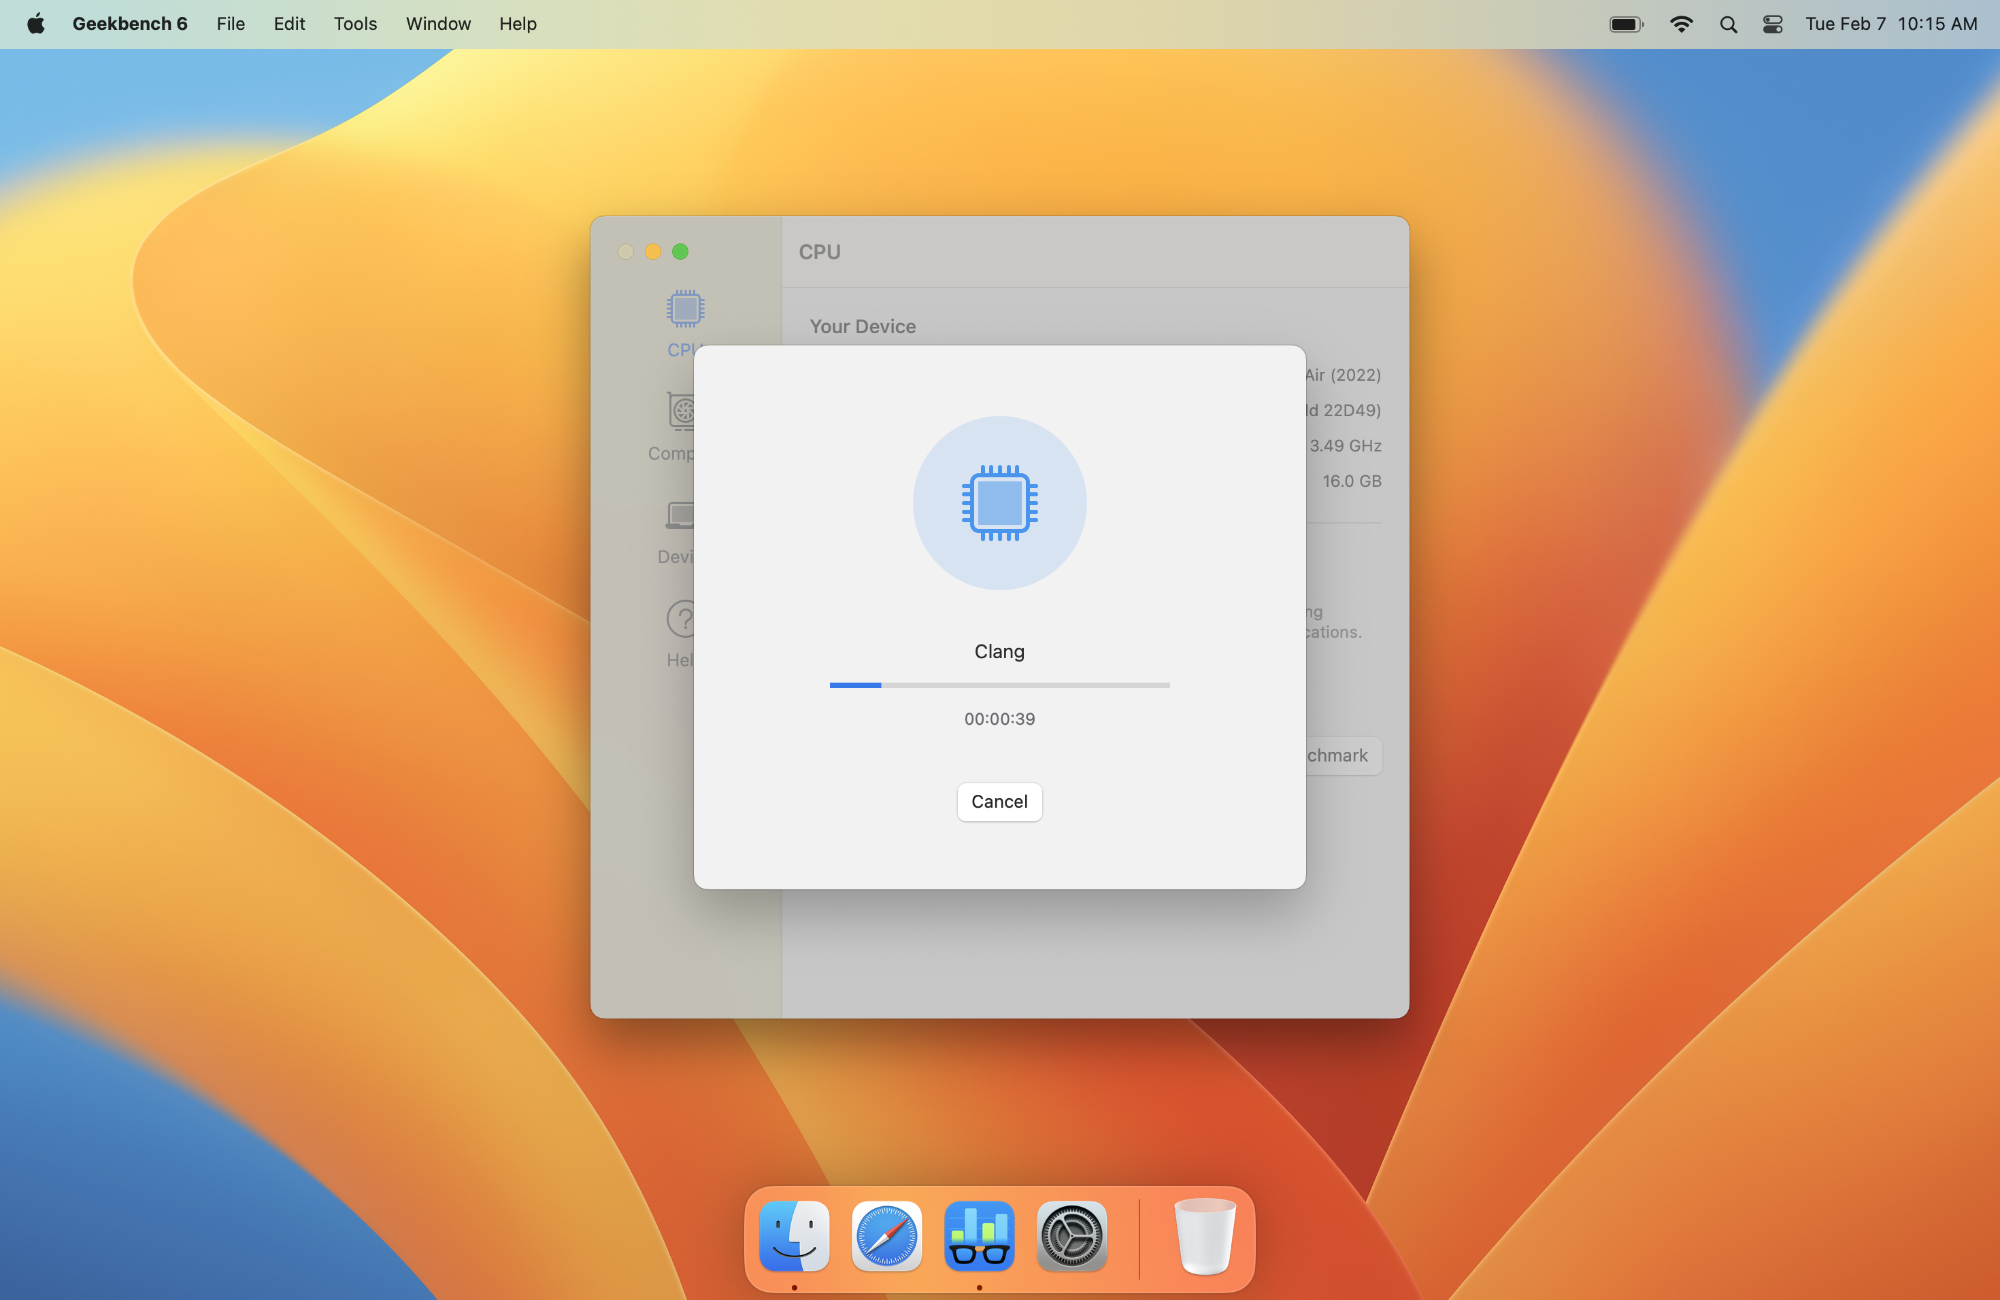Open System Settings from the Dock
Image resolution: width=2000 pixels, height=1300 pixels.
point(1071,1236)
